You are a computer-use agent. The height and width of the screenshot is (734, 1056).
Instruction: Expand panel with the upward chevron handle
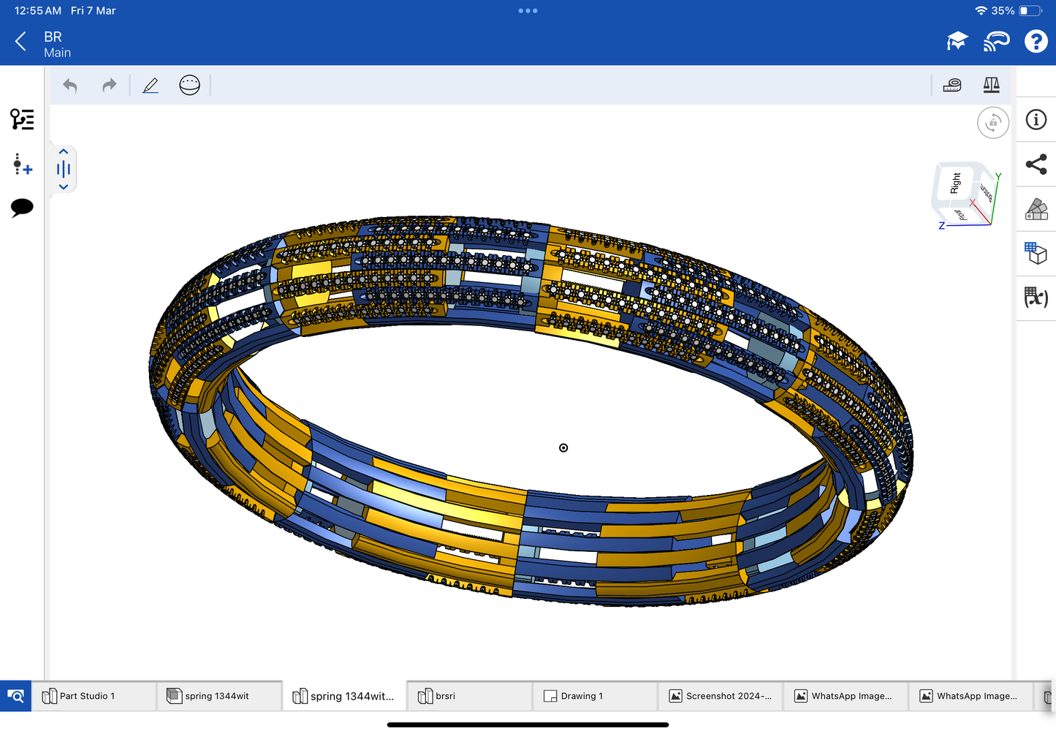(64, 152)
